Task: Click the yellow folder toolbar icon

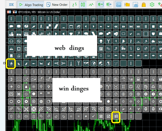Action: pos(127,5)
